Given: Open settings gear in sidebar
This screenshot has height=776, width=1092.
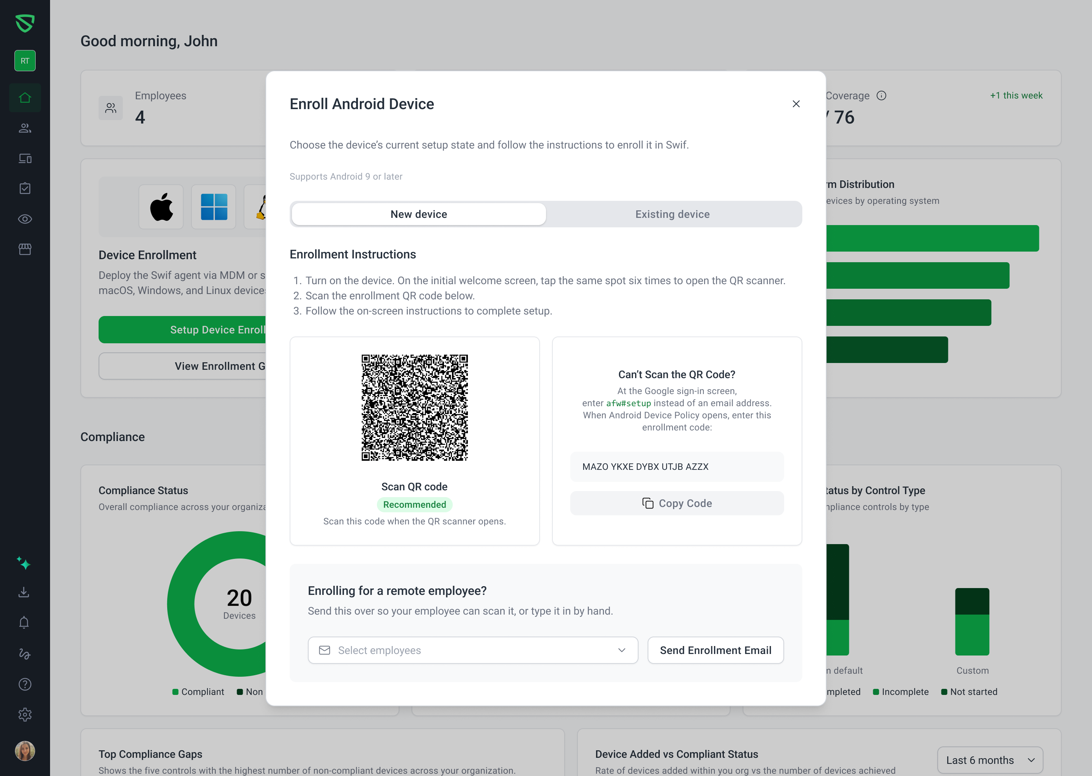Looking at the screenshot, I should coord(25,714).
